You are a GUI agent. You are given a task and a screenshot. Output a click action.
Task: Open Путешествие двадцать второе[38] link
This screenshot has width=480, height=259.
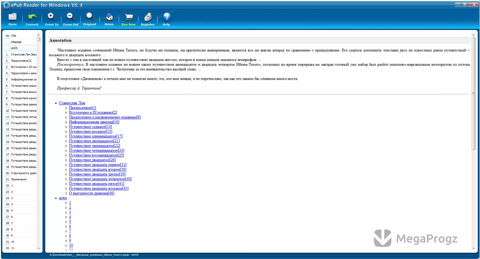tap(97, 169)
